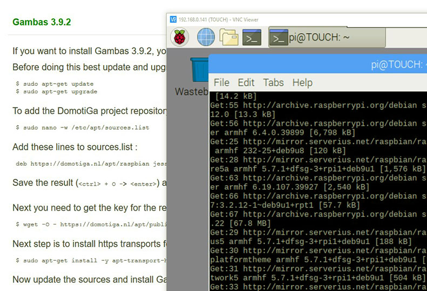Screen dimensions: 427x291
Task: Click the 'deb https://domotiga.nl/apt/raspbian' line
Action: pos(91,164)
